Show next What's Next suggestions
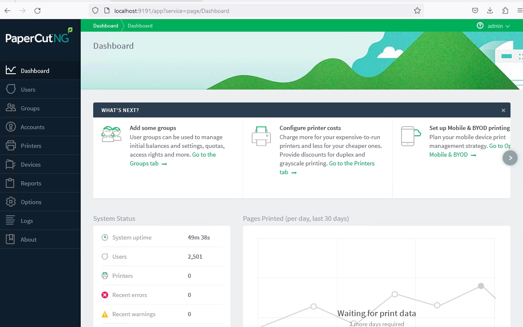This screenshot has width=523, height=327. (510, 158)
